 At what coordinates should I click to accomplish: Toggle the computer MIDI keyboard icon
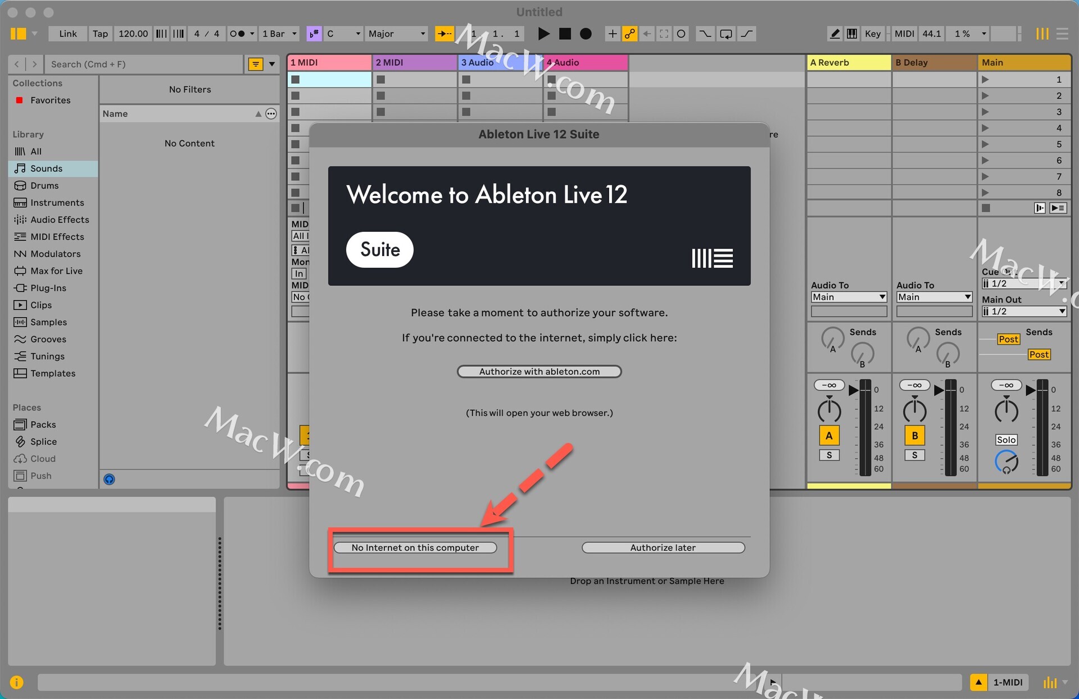[852, 34]
